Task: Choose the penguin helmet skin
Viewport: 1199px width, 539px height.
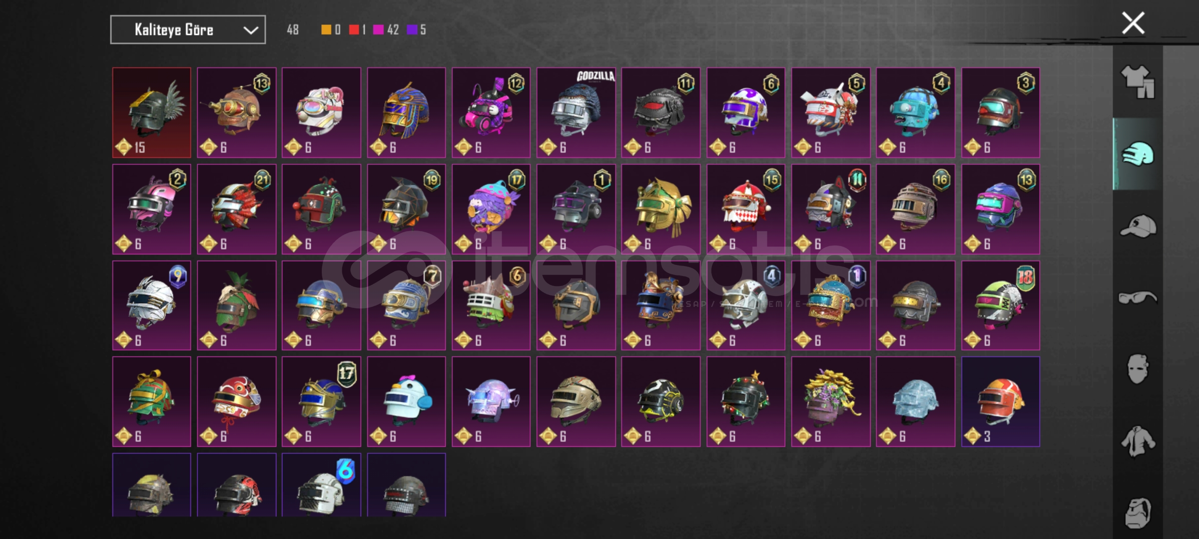Action: (x=406, y=402)
